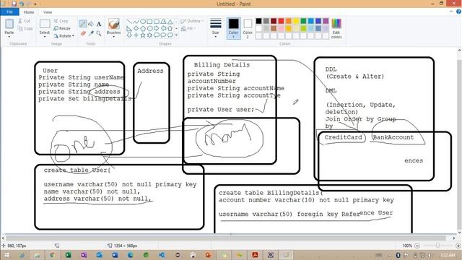
Task: Pick the Right triangle shape
Action: 129,28
